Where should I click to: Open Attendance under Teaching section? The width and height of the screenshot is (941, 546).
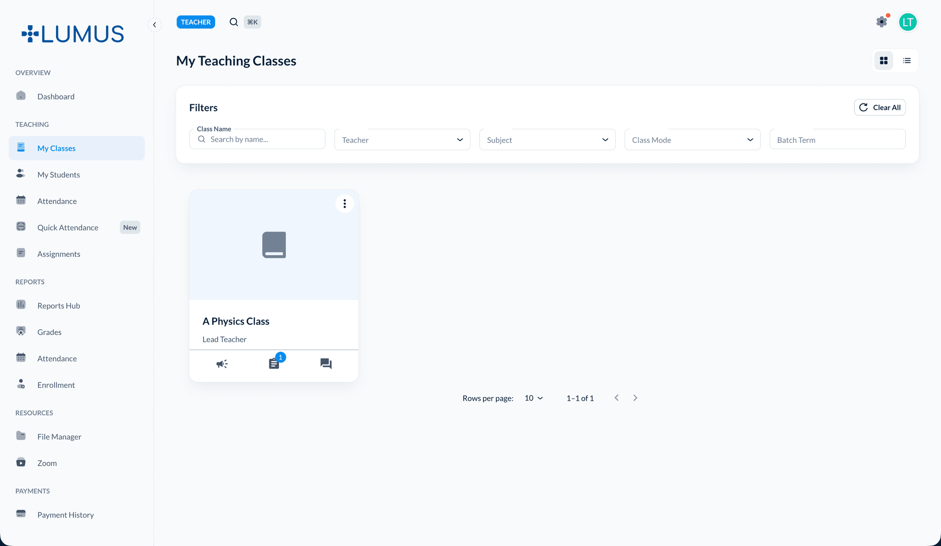point(77,201)
